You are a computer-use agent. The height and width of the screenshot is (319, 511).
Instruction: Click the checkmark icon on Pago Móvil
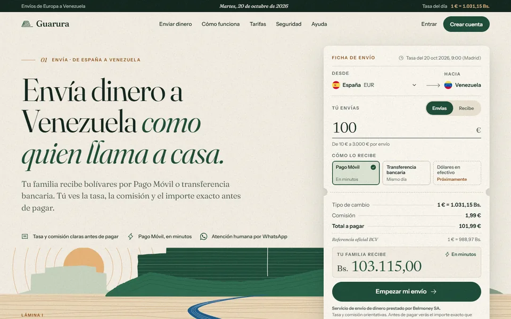coord(373,167)
